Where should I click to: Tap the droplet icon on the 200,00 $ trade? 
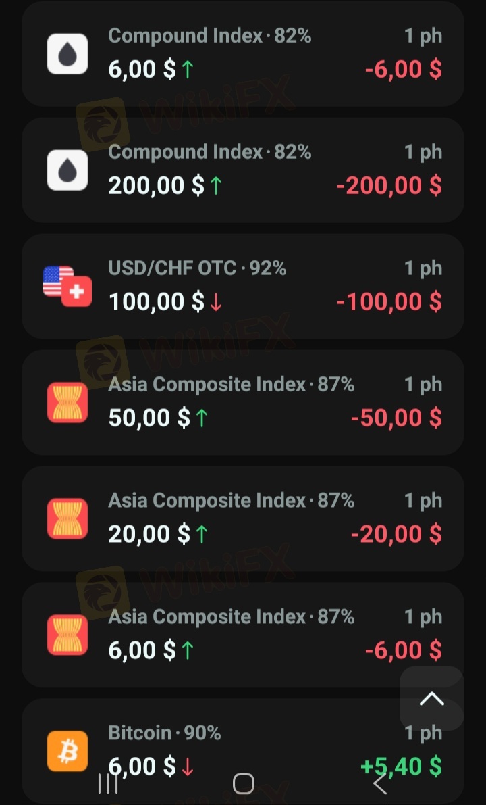[x=67, y=170]
